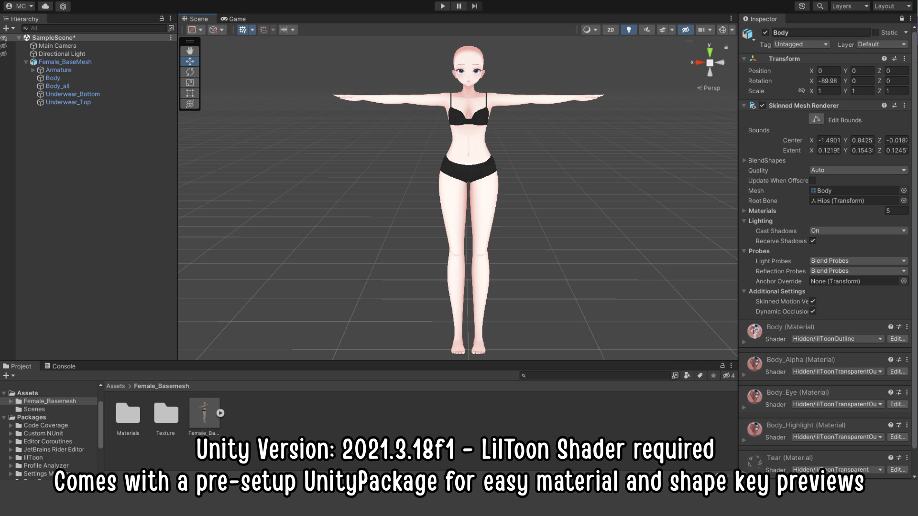Toggle grid snapping icon in toolbar
This screenshot has height=516, width=918.
click(x=242, y=30)
